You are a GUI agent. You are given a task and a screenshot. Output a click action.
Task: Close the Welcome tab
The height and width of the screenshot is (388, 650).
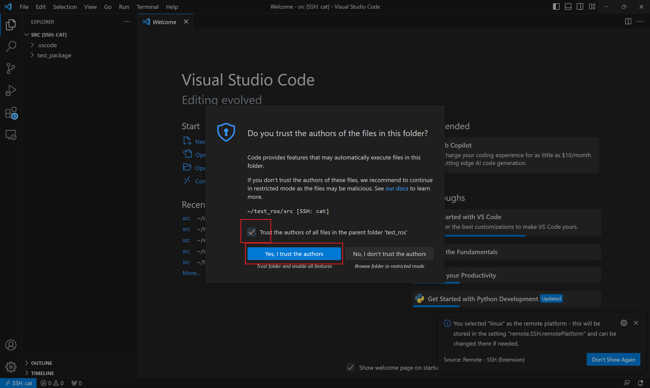186,21
